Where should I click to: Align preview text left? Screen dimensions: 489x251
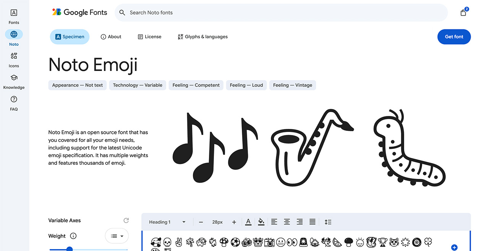click(274, 222)
